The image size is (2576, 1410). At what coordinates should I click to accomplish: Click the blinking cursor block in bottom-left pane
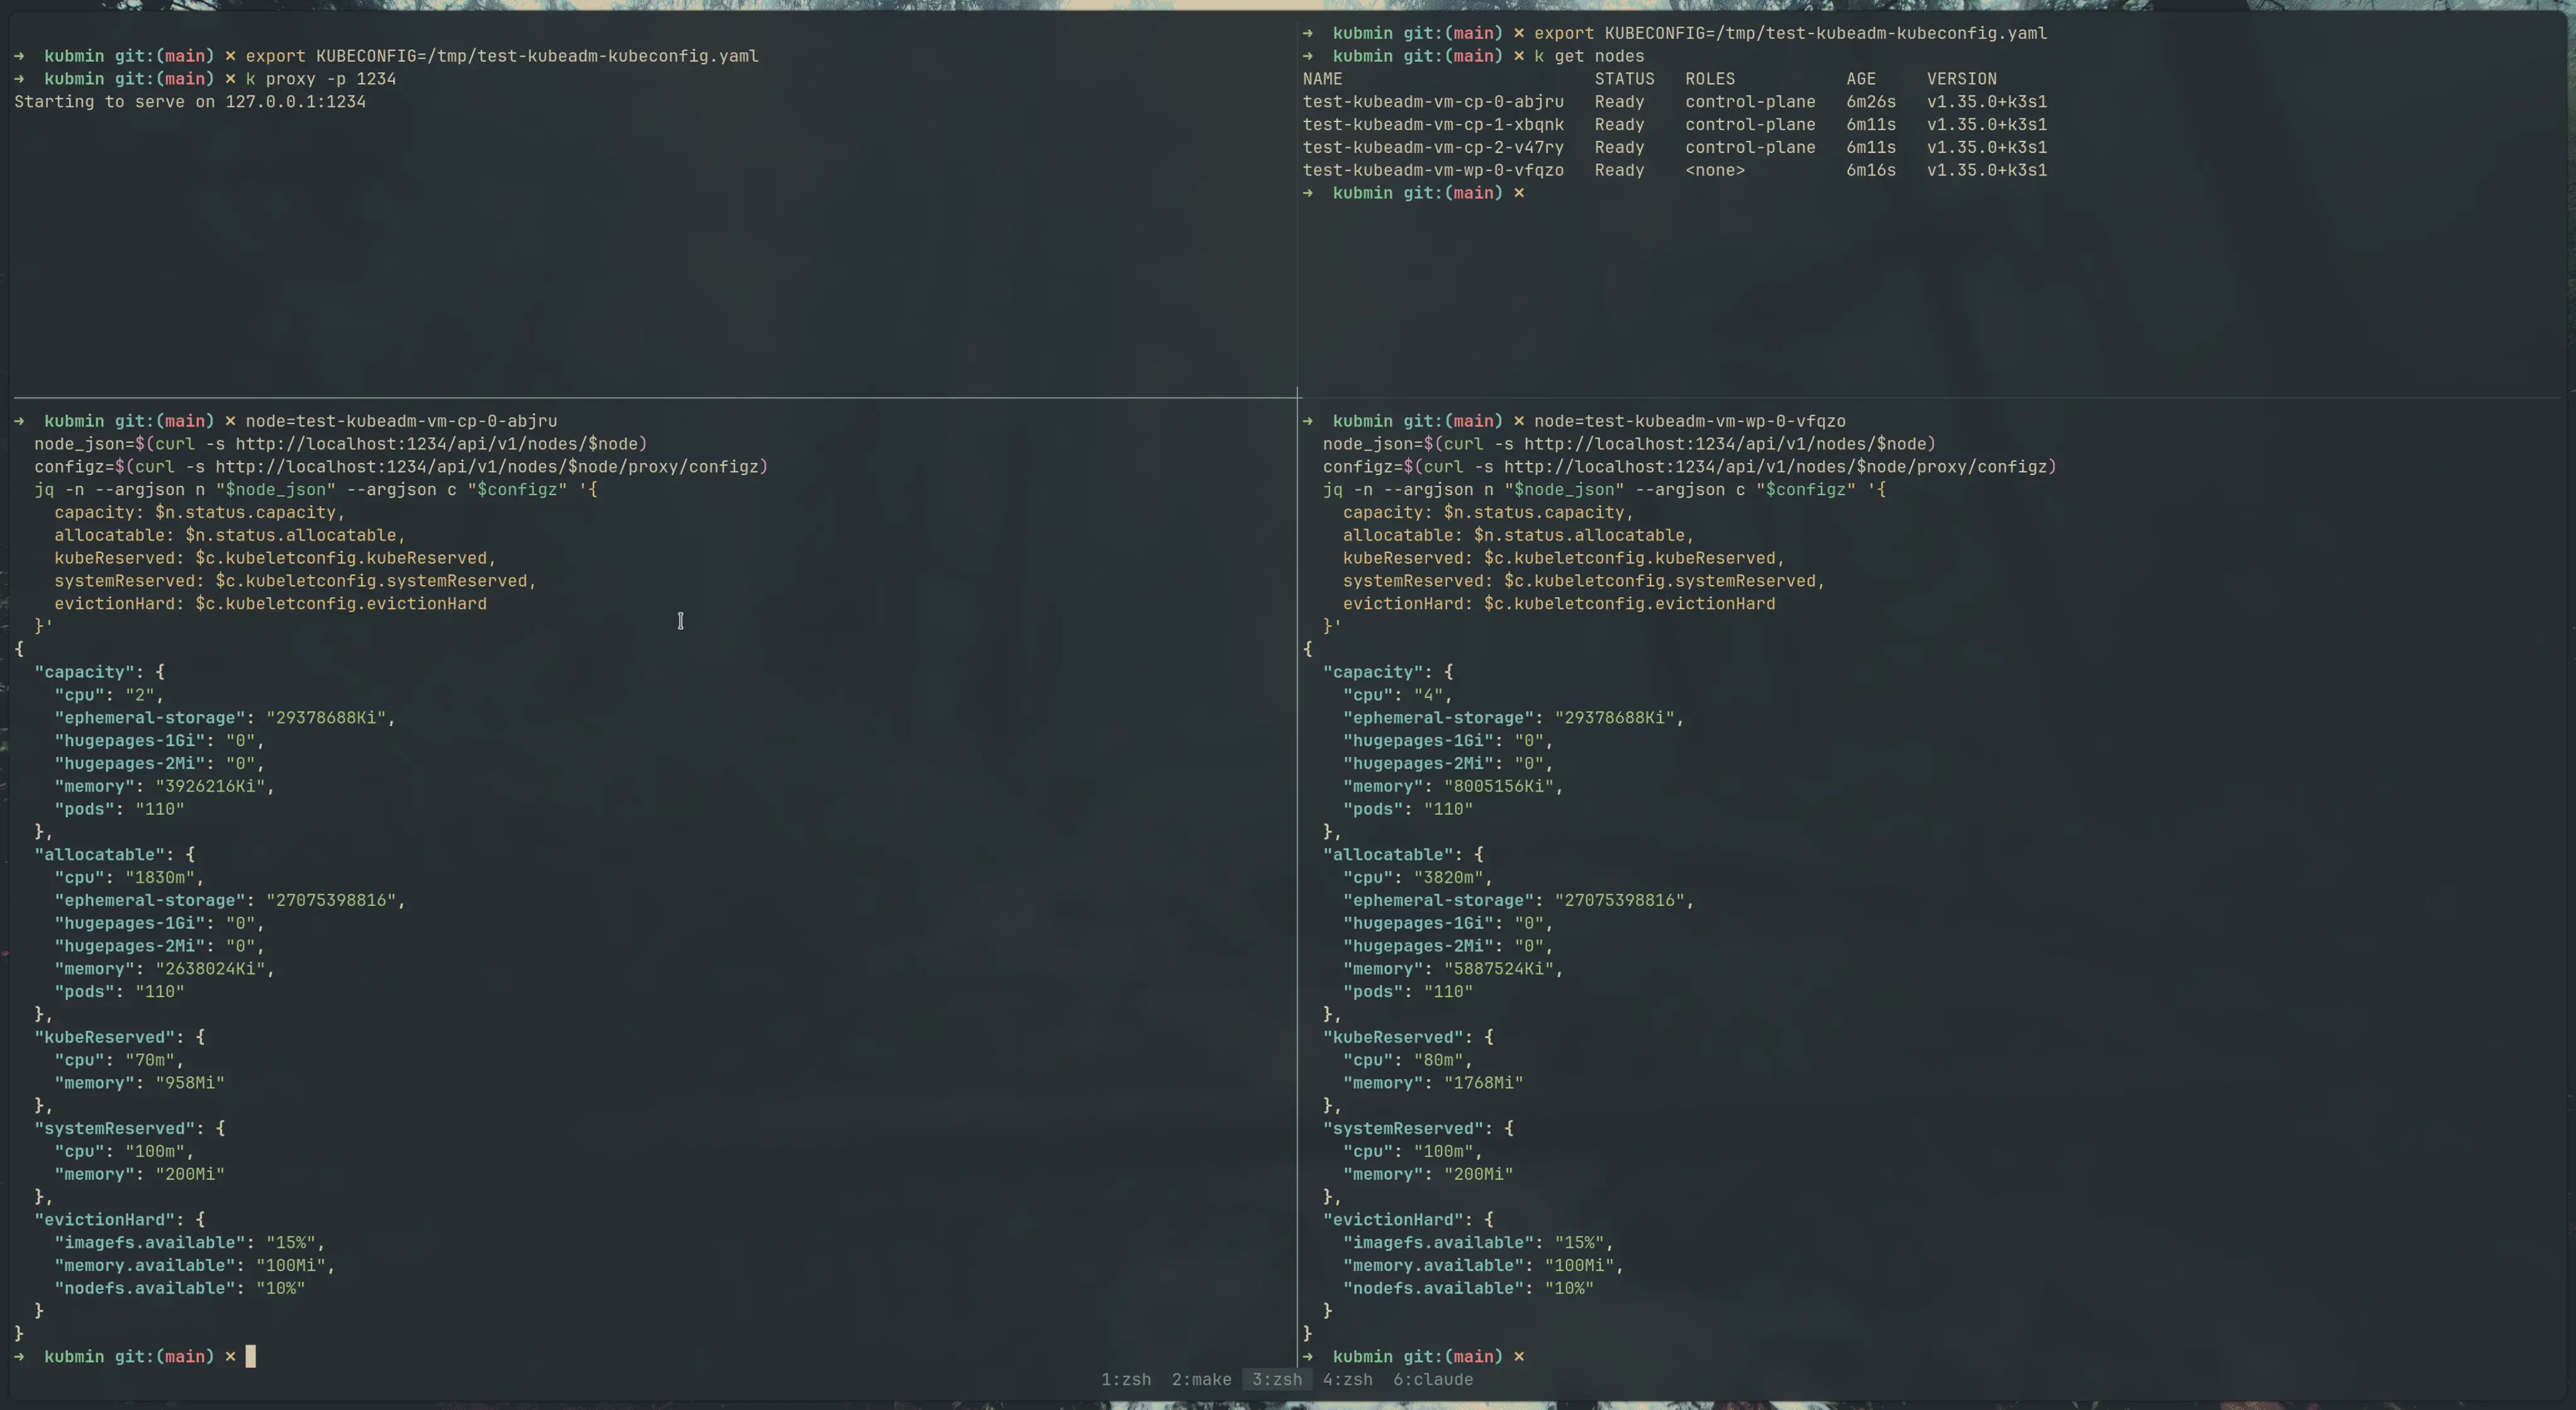point(249,1356)
